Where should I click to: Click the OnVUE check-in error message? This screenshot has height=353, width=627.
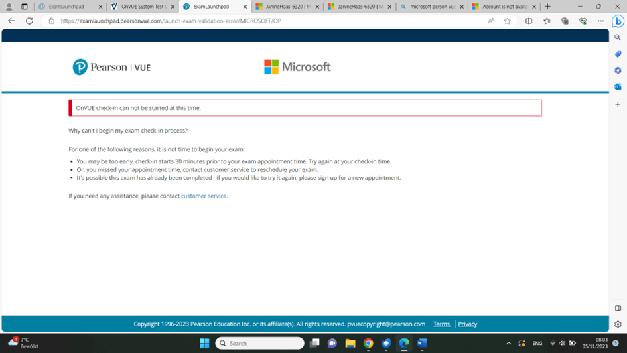pos(305,108)
